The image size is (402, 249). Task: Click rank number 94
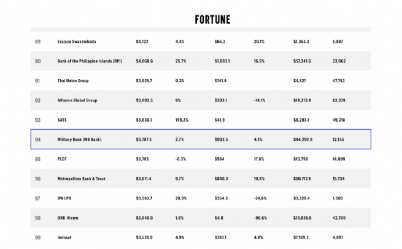[x=38, y=139]
